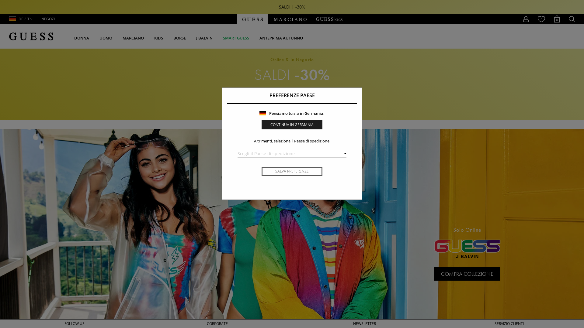The height and width of the screenshot is (328, 584).
Task: Click Salva Preferenze button
Action: 292,171
